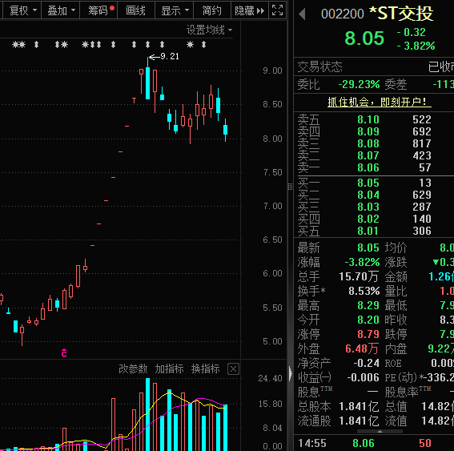Select the 画线 drawing tool
Image resolution: width=454 pixels, height=451 pixels.
136,10
